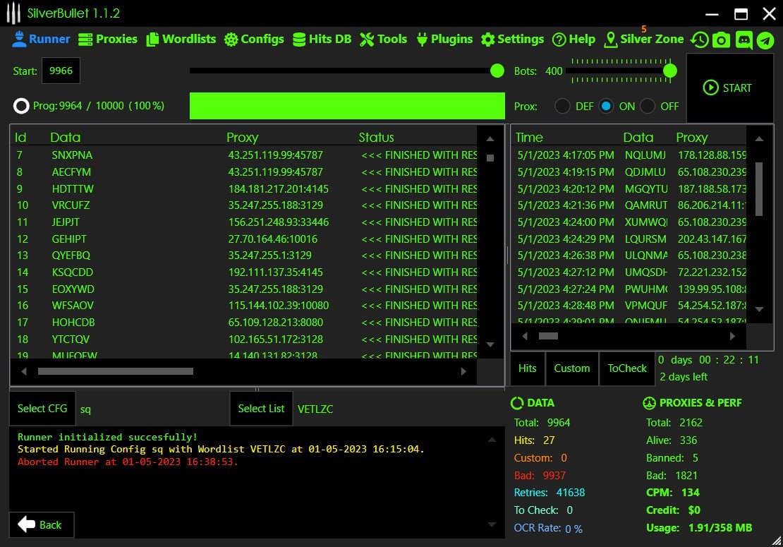Click the Bots count slider handle
The image size is (783, 547).
point(670,71)
